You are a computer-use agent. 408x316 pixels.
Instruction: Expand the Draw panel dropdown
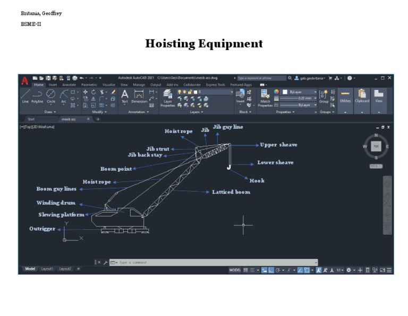[x=50, y=112]
